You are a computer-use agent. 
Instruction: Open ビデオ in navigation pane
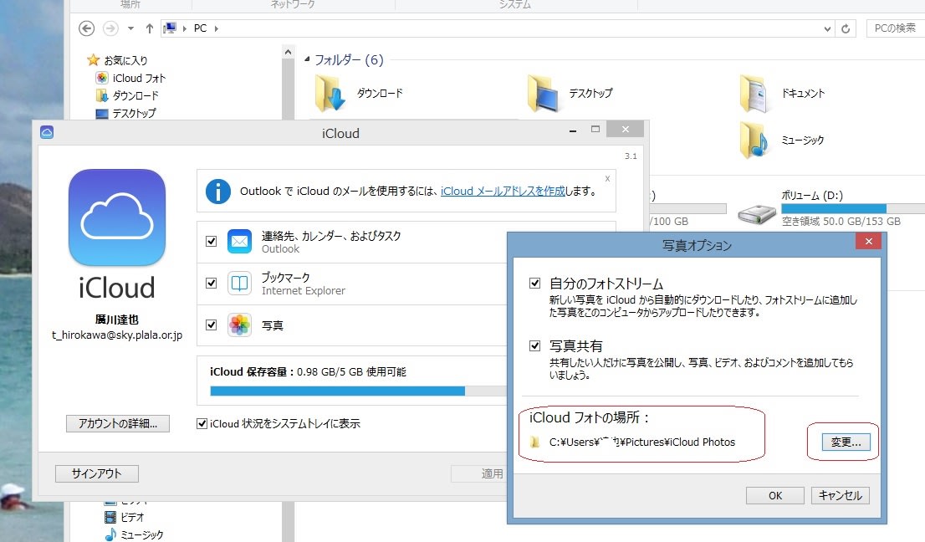tap(124, 517)
